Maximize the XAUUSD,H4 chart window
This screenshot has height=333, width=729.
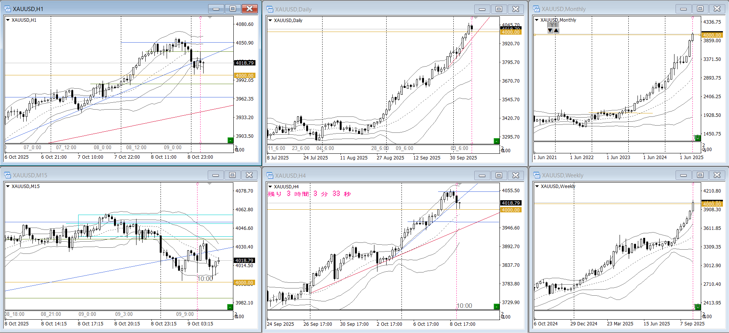499,175
